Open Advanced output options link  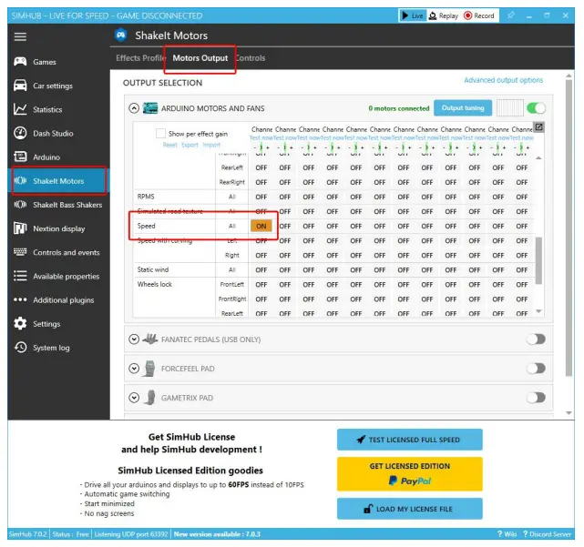[503, 80]
